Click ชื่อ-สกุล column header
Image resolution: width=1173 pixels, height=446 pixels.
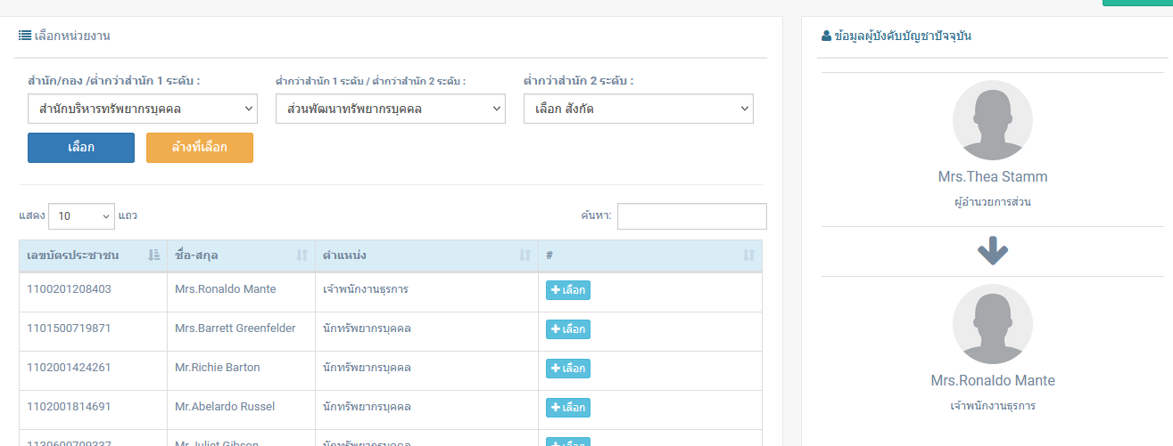(241, 255)
